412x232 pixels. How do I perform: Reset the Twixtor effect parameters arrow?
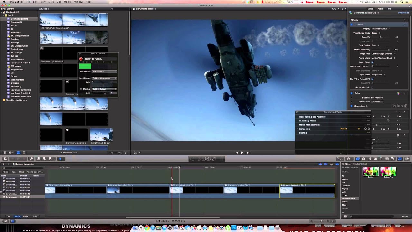pyautogui.click(x=404, y=24)
